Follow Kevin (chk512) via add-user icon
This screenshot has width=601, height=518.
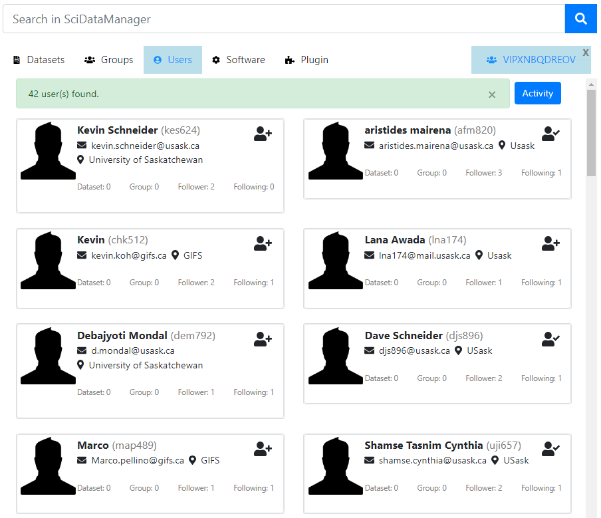(x=263, y=244)
